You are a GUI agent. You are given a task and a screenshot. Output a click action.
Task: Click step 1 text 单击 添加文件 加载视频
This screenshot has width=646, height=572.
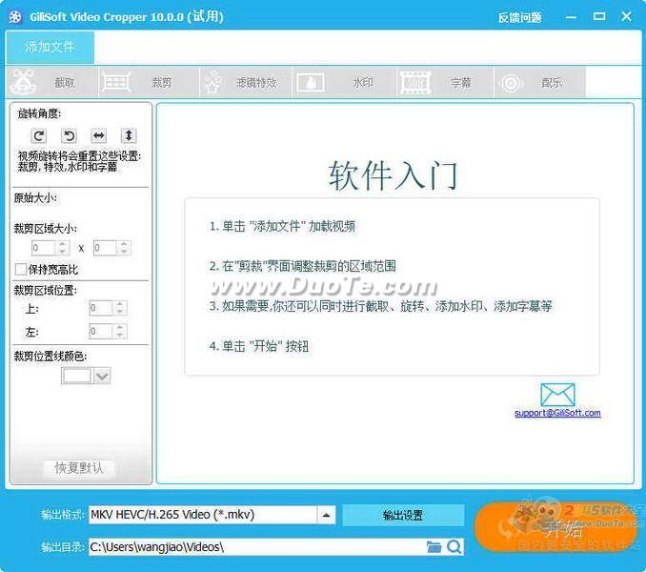point(282,226)
